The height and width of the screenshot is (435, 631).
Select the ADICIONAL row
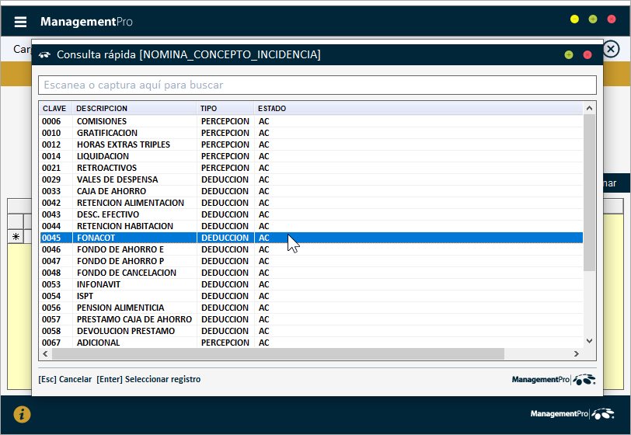(x=311, y=343)
